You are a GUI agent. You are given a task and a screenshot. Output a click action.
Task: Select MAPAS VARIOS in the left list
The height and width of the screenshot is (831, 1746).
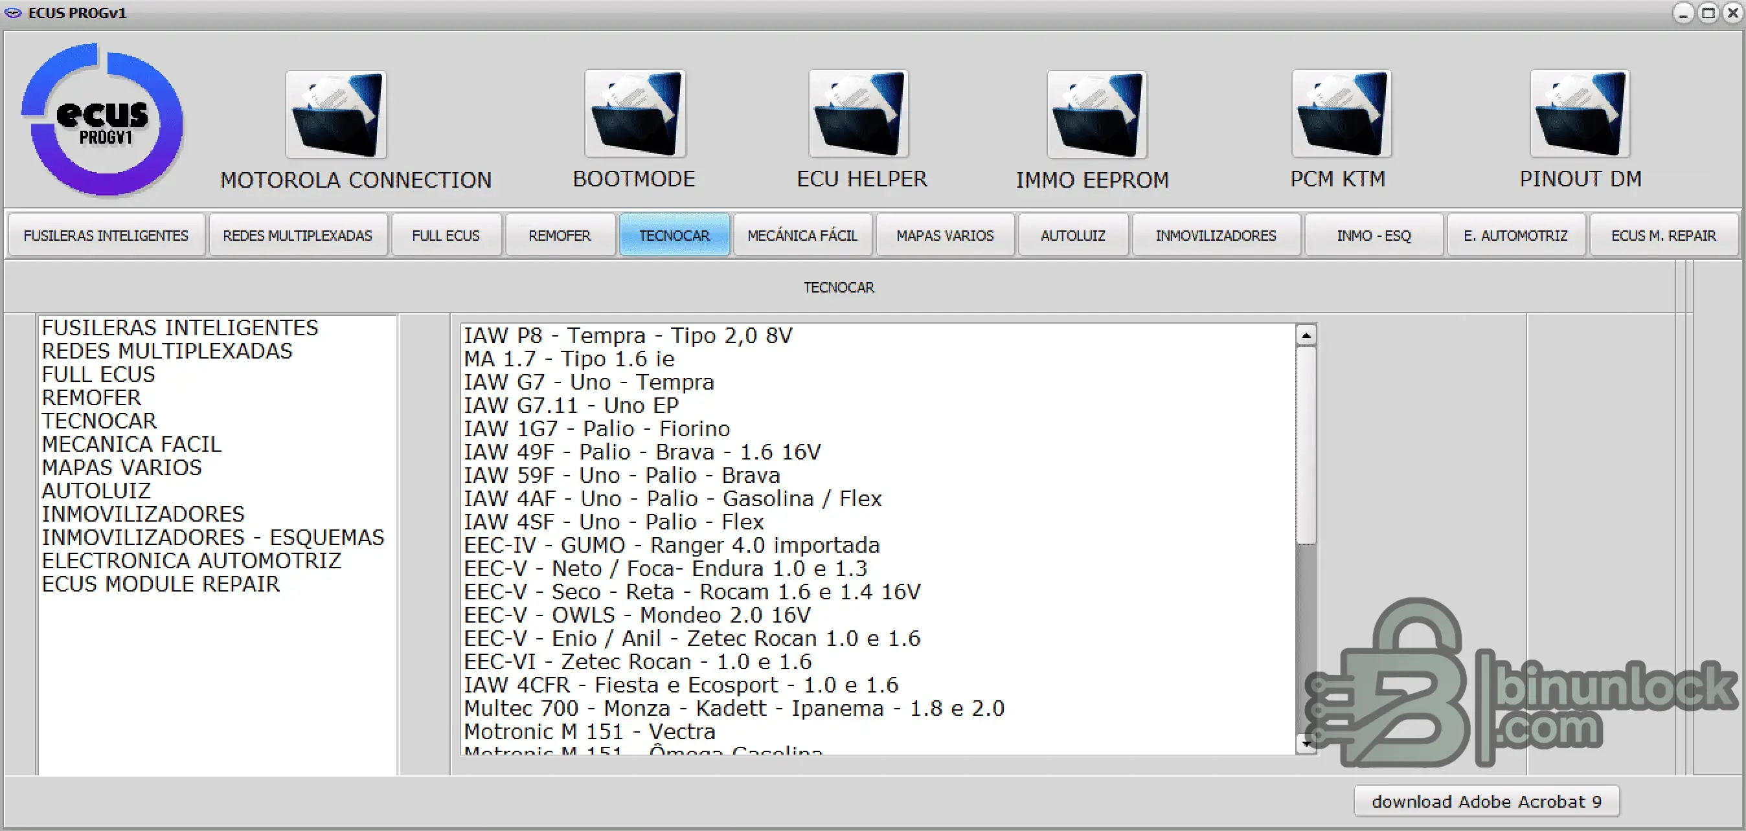pyautogui.click(x=121, y=467)
